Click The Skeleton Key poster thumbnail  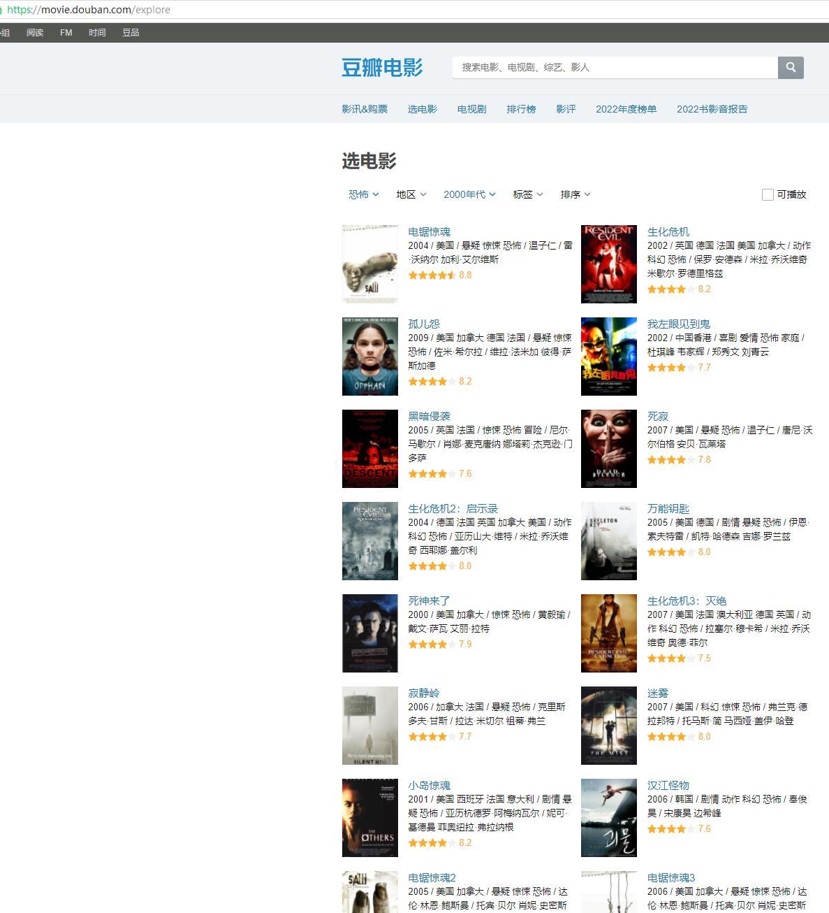tap(609, 541)
